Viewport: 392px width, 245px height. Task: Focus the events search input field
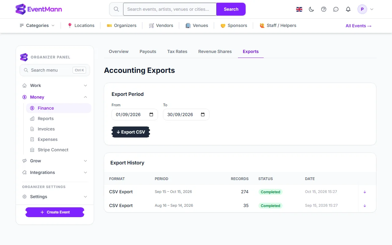pos(170,9)
